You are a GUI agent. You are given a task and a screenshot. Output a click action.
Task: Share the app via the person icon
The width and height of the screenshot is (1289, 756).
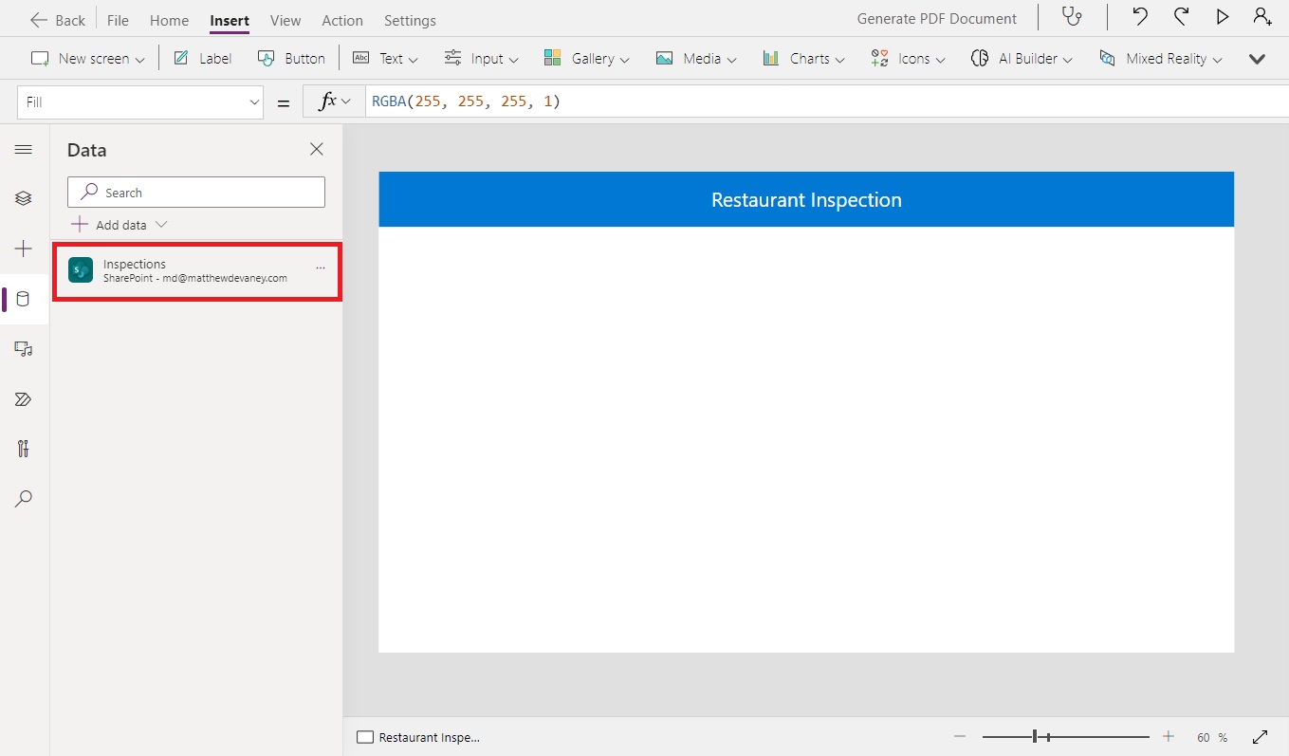pos(1261,17)
